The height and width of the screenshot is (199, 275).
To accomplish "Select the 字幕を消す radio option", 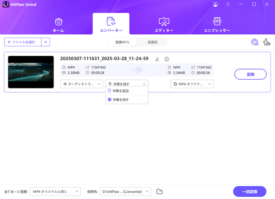I will pyautogui.click(x=126, y=99).
